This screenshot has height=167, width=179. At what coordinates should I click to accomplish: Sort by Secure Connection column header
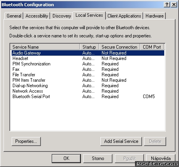119,47
